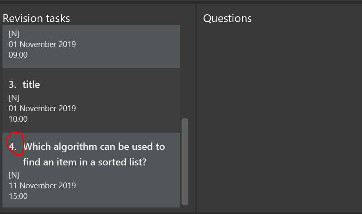Select the task about finding item in sorted list
The height and width of the screenshot is (214, 362).
(91, 170)
